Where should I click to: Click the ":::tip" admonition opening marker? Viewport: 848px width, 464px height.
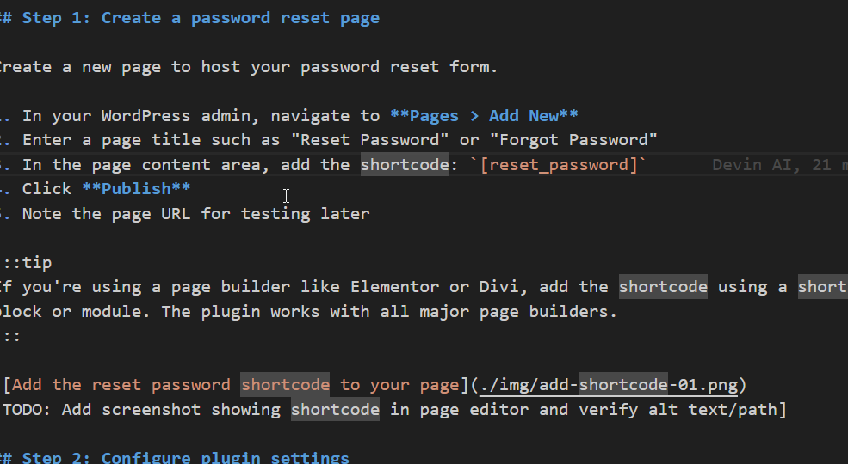tap(28, 263)
